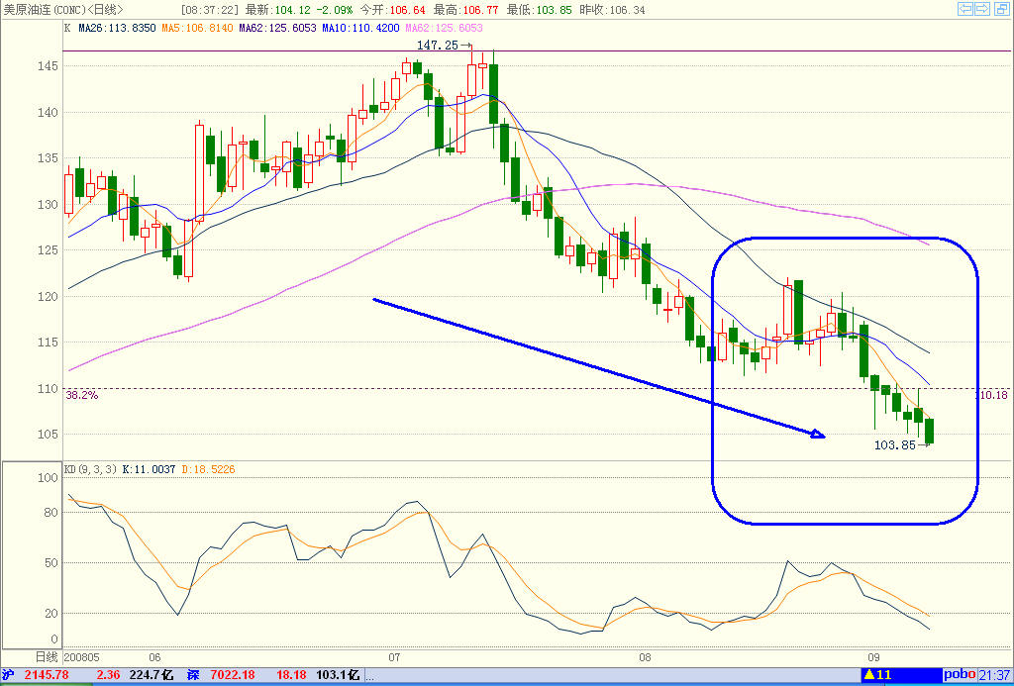
Task: Select the MA26:113.8350 indicator label
Action: (117, 28)
